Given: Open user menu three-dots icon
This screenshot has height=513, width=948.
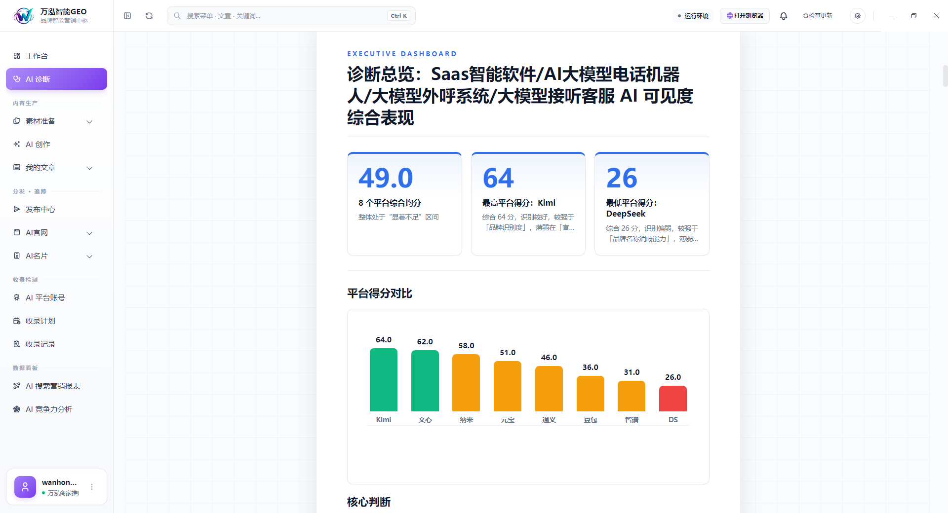Looking at the screenshot, I should click(92, 487).
